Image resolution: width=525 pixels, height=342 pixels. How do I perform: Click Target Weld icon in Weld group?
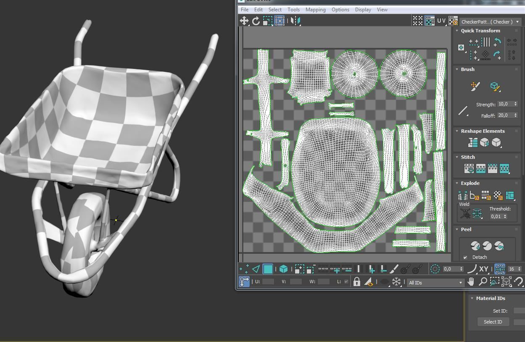pos(465,213)
